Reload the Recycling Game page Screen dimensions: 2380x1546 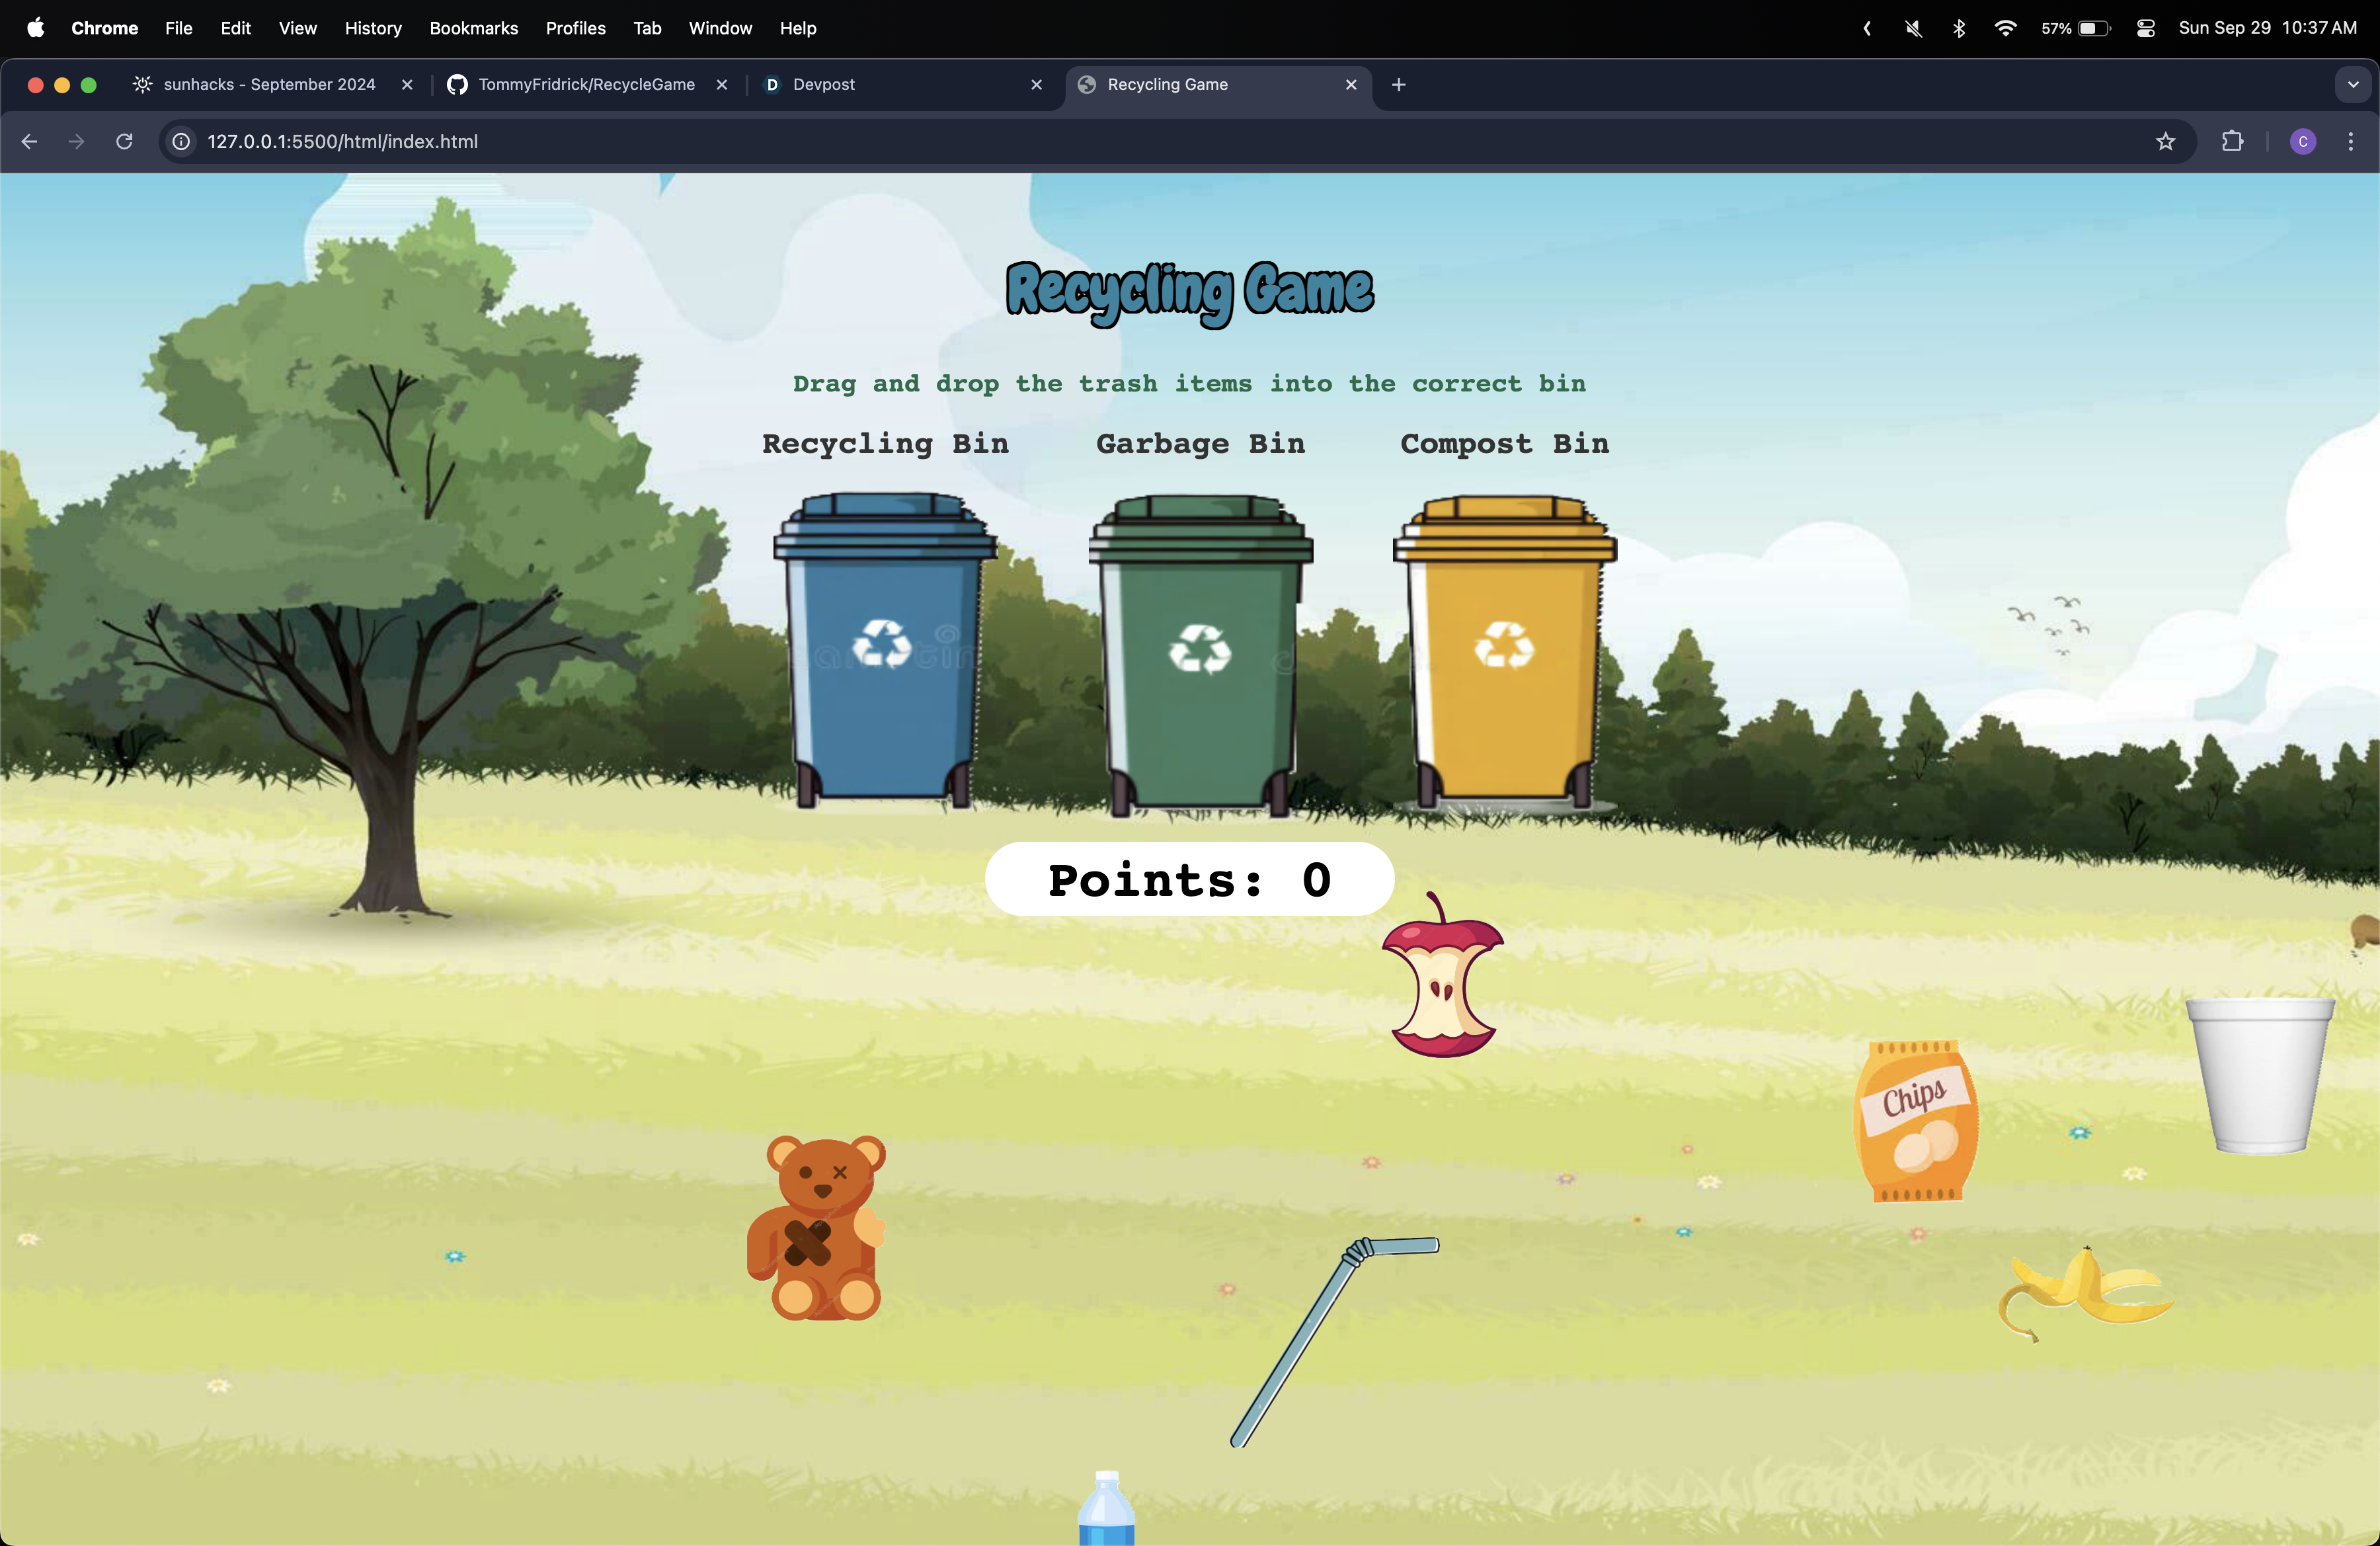tap(124, 142)
